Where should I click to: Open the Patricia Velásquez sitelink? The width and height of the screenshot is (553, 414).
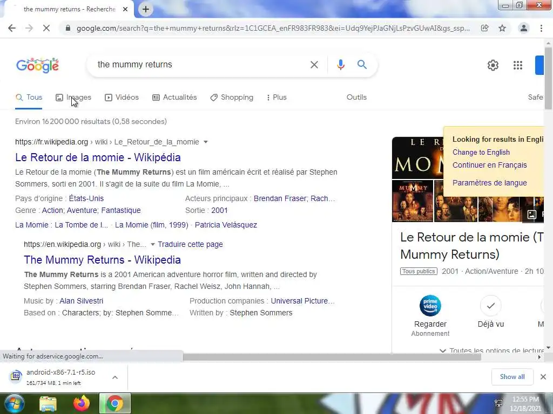[226, 225]
